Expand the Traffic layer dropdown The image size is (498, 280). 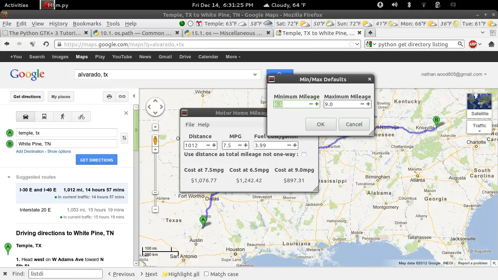coord(479,127)
